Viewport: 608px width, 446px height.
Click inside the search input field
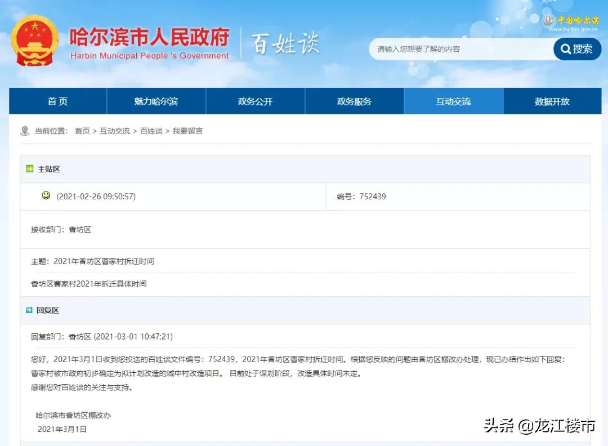coord(462,50)
